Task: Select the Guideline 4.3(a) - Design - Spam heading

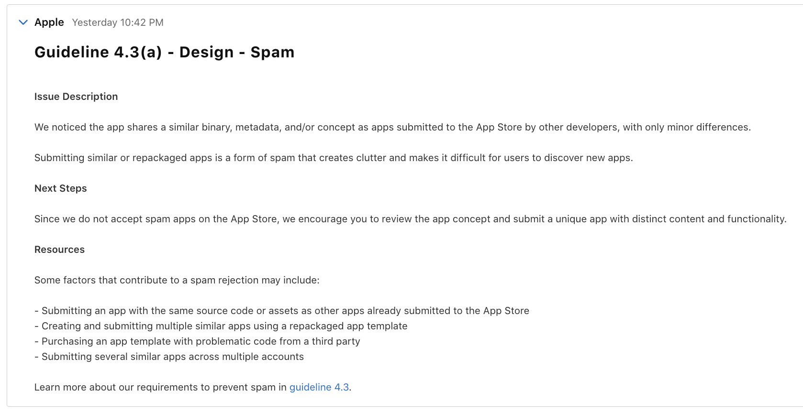Action: click(x=165, y=52)
